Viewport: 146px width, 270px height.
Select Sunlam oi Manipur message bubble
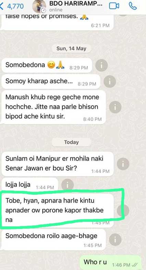pyautogui.click(x=58, y=164)
